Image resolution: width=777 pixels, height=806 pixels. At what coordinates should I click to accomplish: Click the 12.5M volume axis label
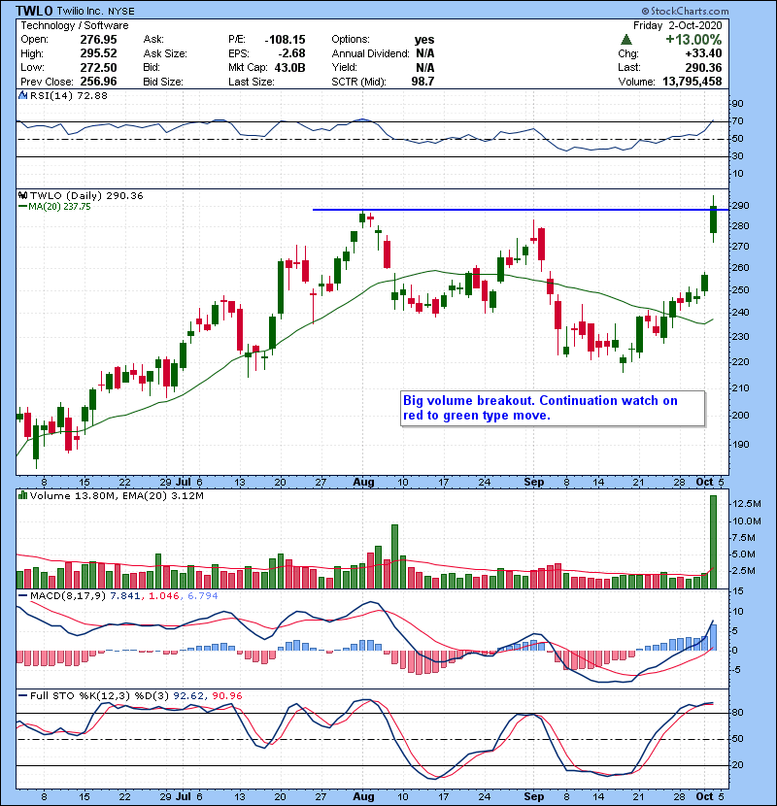(746, 504)
